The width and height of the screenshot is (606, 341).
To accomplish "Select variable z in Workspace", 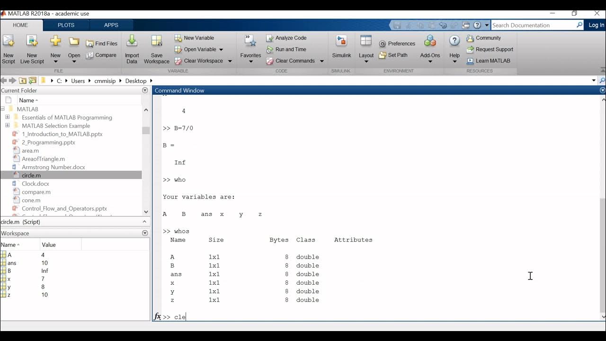I will [x=9, y=295].
